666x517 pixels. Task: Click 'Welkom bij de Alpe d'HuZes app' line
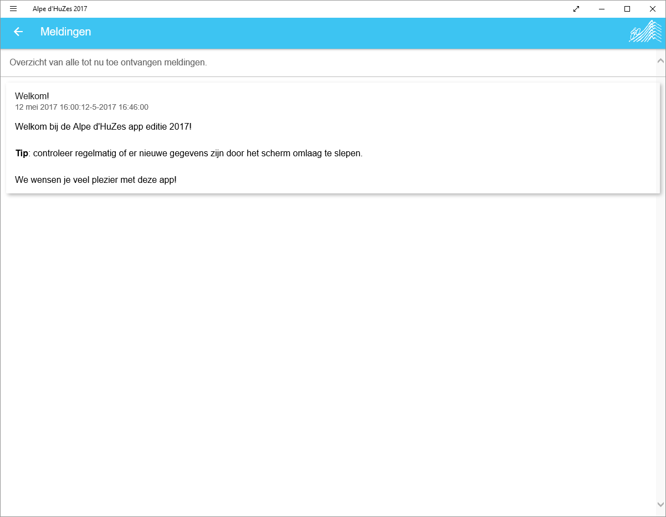[103, 127]
